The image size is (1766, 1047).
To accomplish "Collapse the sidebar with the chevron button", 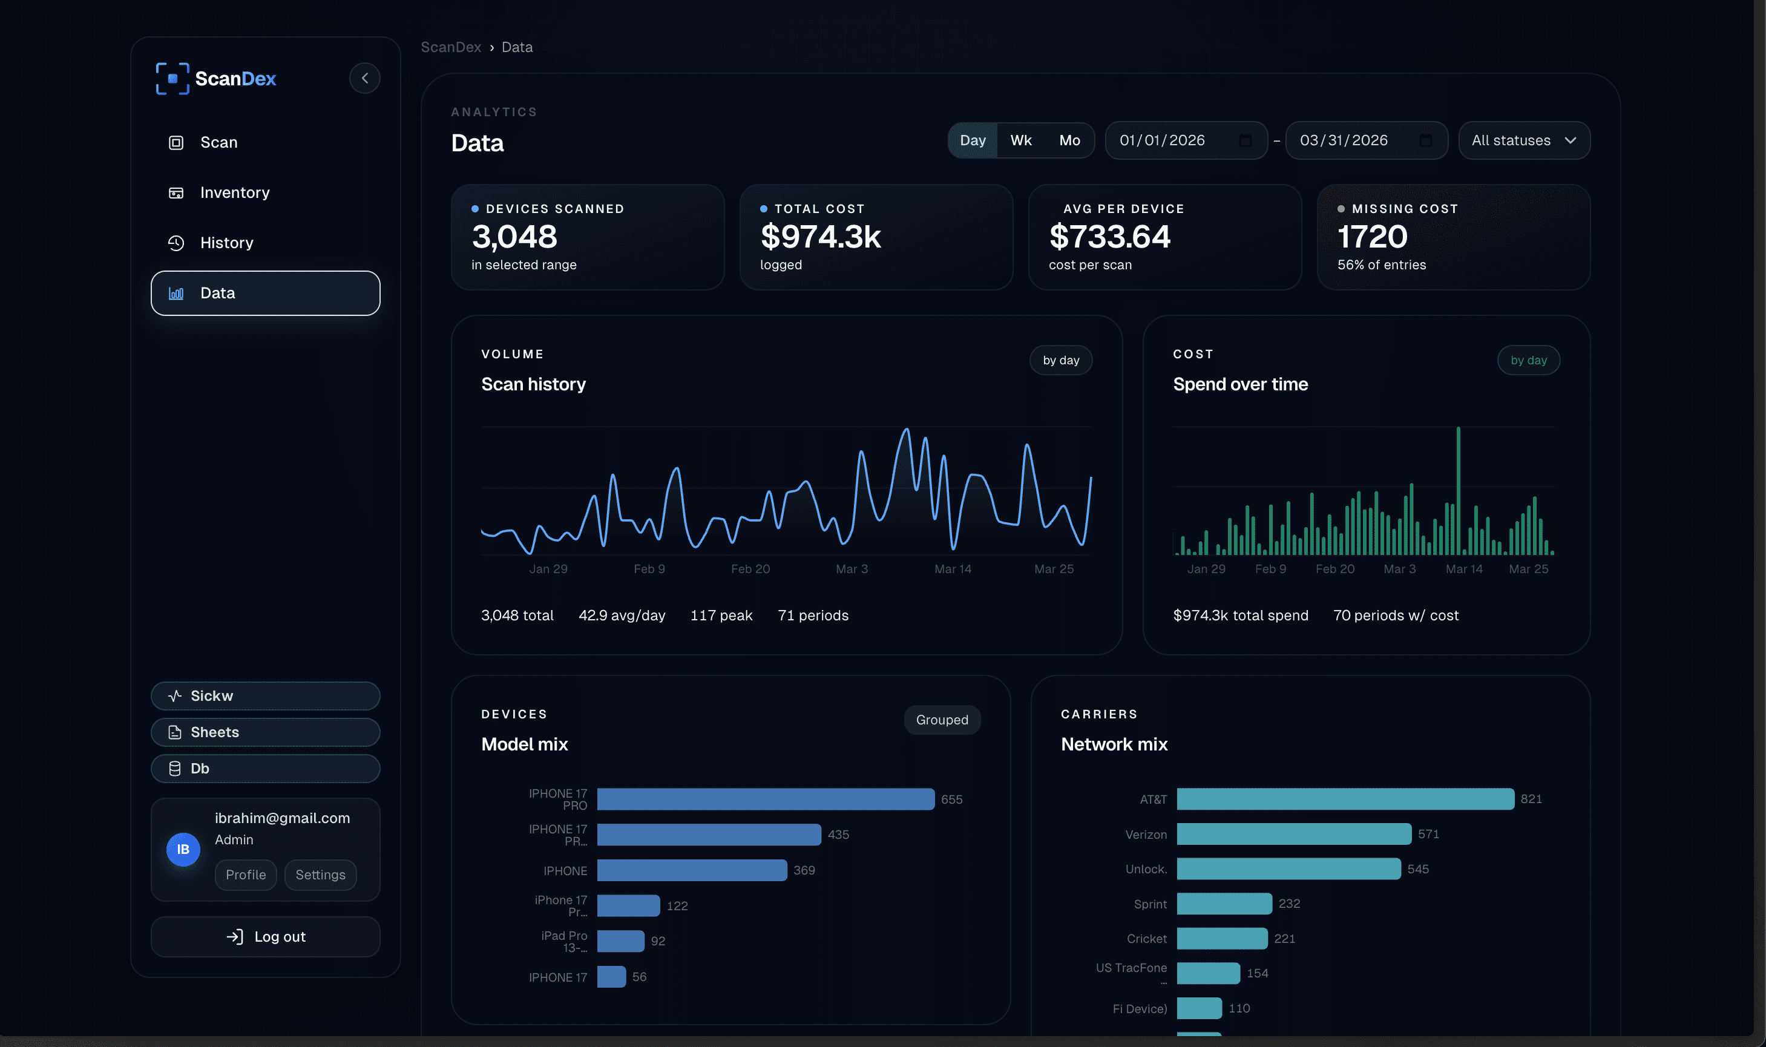I will click(365, 77).
